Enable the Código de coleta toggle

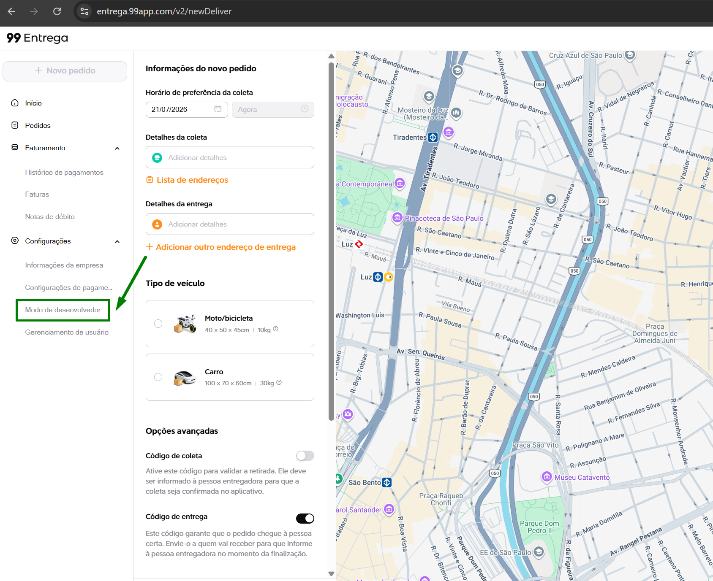[305, 456]
